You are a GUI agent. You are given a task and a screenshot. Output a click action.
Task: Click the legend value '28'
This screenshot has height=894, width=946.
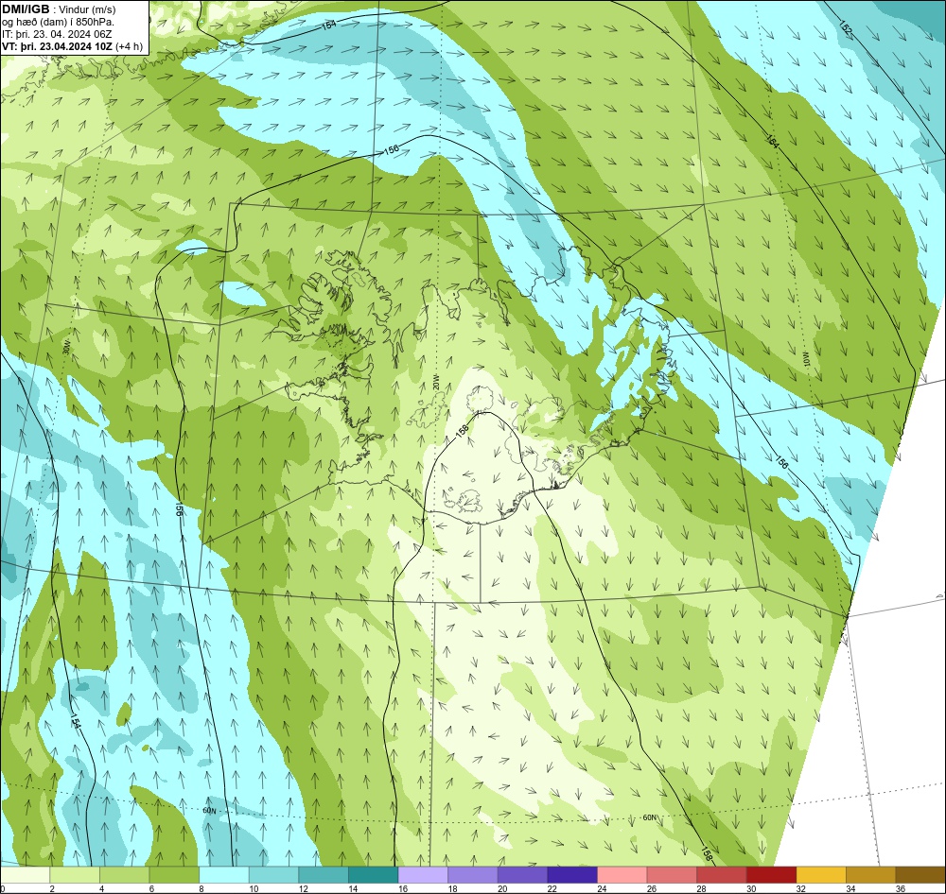(702, 888)
